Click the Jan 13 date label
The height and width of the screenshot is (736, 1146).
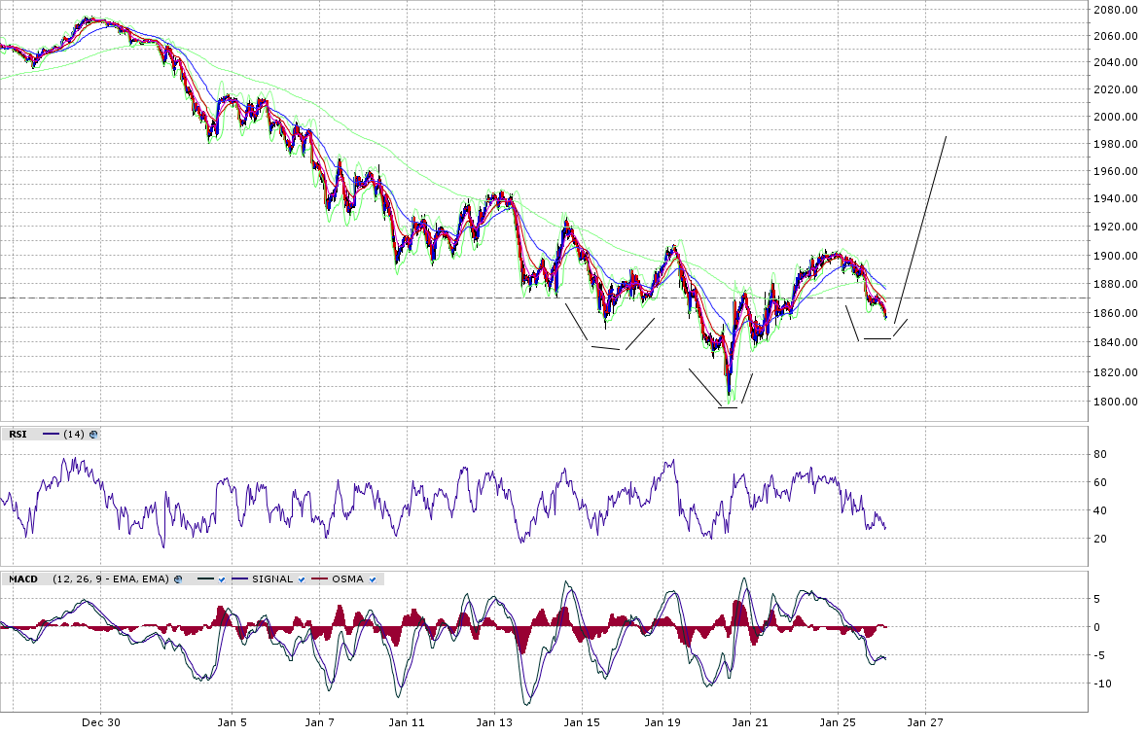tap(494, 722)
